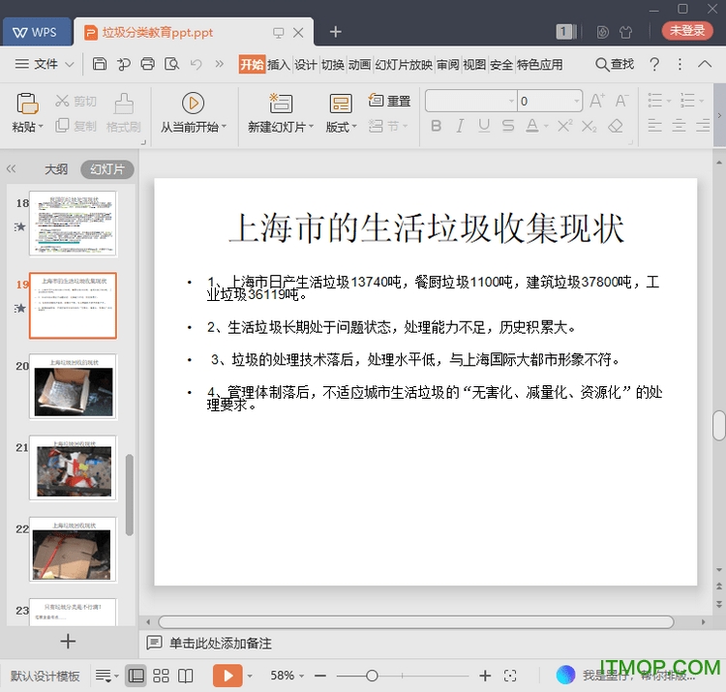Viewport: 726px width, 692px height.
Task: Open the Slide Show ribbon tab
Action: [x=404, y=64]
